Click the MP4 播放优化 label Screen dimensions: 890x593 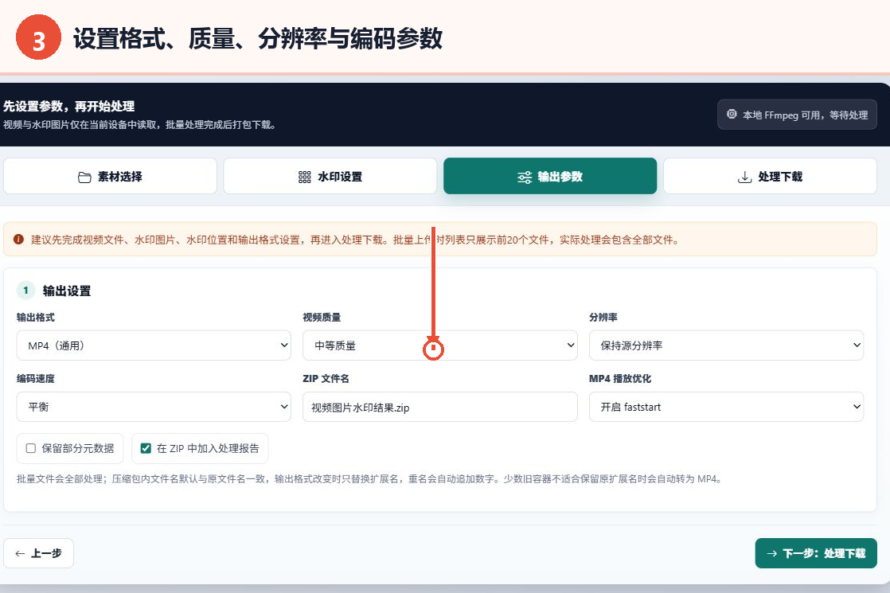point(620,379)
